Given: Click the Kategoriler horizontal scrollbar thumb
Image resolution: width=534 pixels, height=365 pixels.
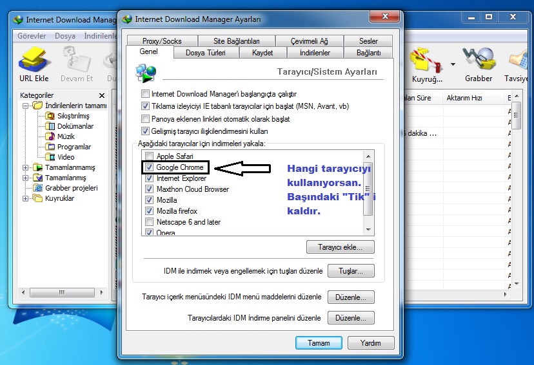Looking at the screenshot, I should (62, 292).
